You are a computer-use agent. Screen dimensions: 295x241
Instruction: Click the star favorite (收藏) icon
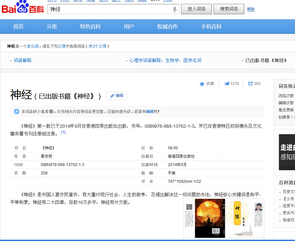202,84
